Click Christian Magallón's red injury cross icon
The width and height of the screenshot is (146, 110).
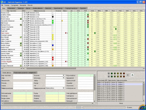[x=66, y=62]
